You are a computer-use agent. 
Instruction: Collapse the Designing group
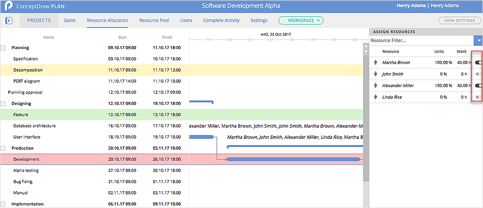(x=3, y=104)
